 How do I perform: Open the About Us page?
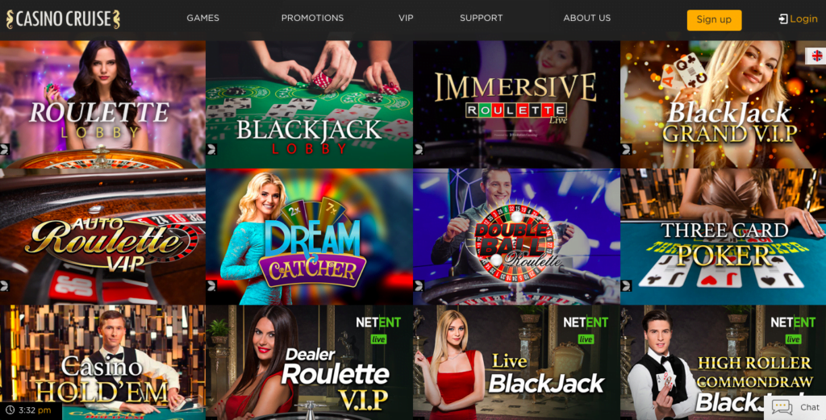(x=587, y=18)
